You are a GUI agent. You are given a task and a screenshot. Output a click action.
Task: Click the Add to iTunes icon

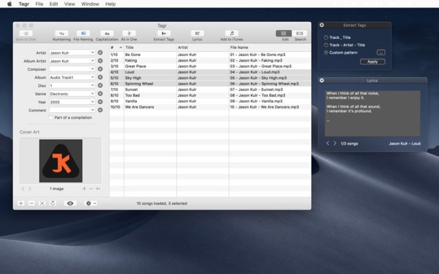(x=232, y=33)
